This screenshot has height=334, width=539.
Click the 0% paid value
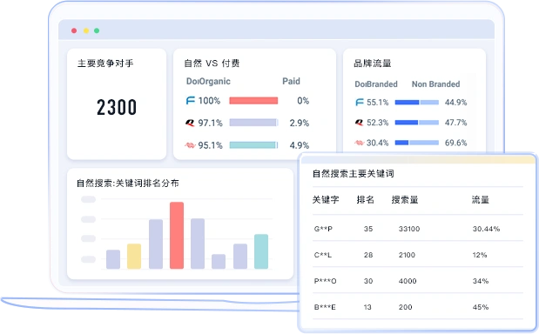(303, 101)
